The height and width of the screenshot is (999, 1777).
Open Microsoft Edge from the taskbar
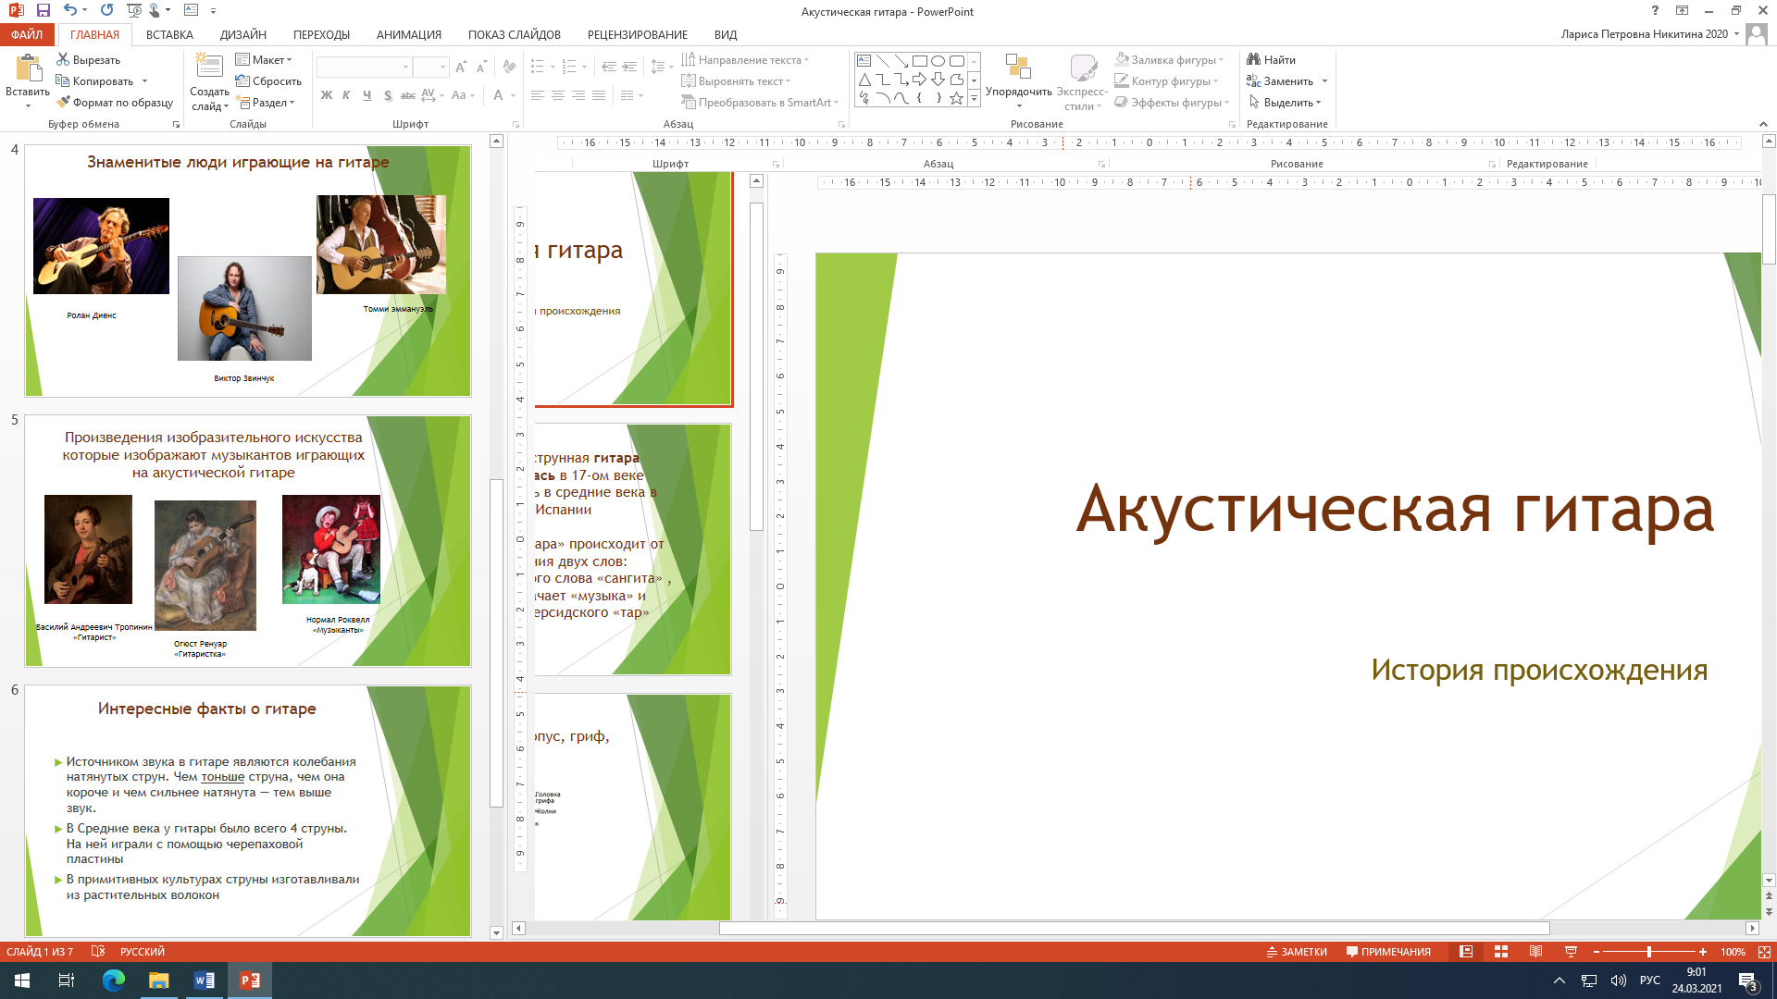click(113, 980)
